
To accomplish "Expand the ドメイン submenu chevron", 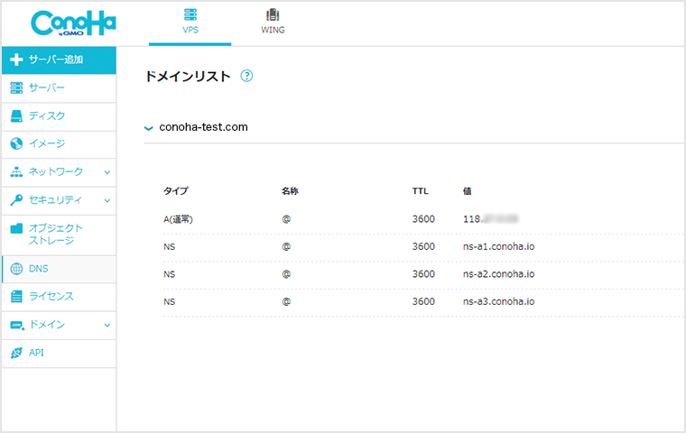I will 107,325.
